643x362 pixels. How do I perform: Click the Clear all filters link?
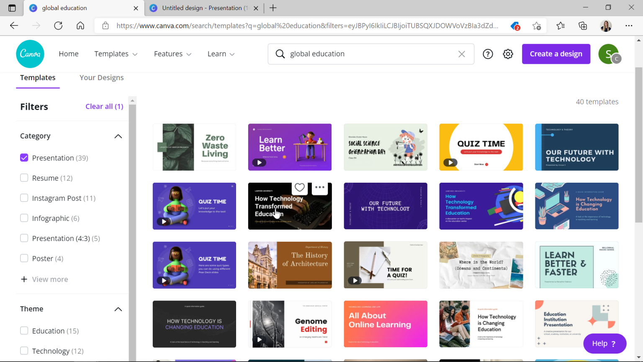tap(104, 106)
